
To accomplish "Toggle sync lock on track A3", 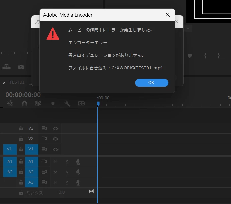I will pyautogui.click(x=44, y=182).
